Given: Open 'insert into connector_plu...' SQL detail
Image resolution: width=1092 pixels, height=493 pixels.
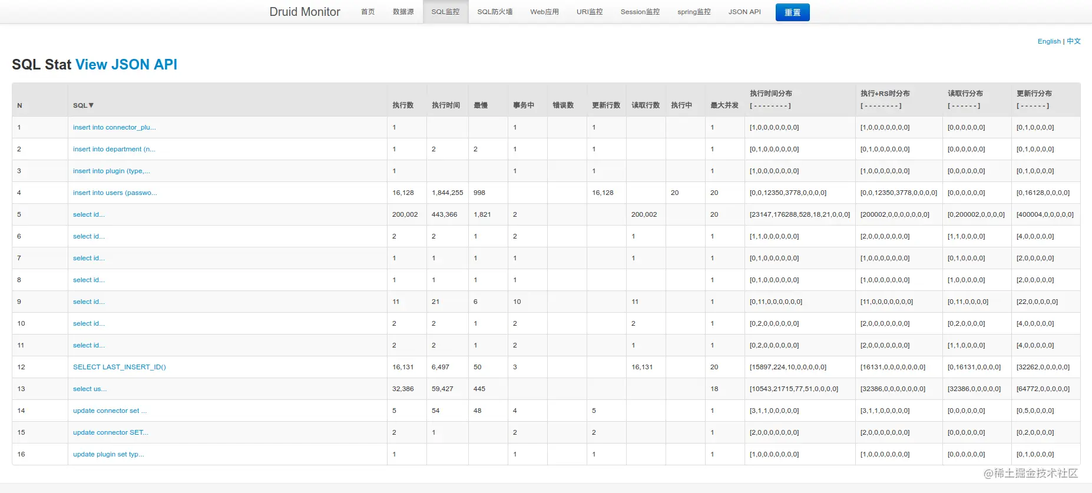Looking at the screenshot, I should click(114, 127).
